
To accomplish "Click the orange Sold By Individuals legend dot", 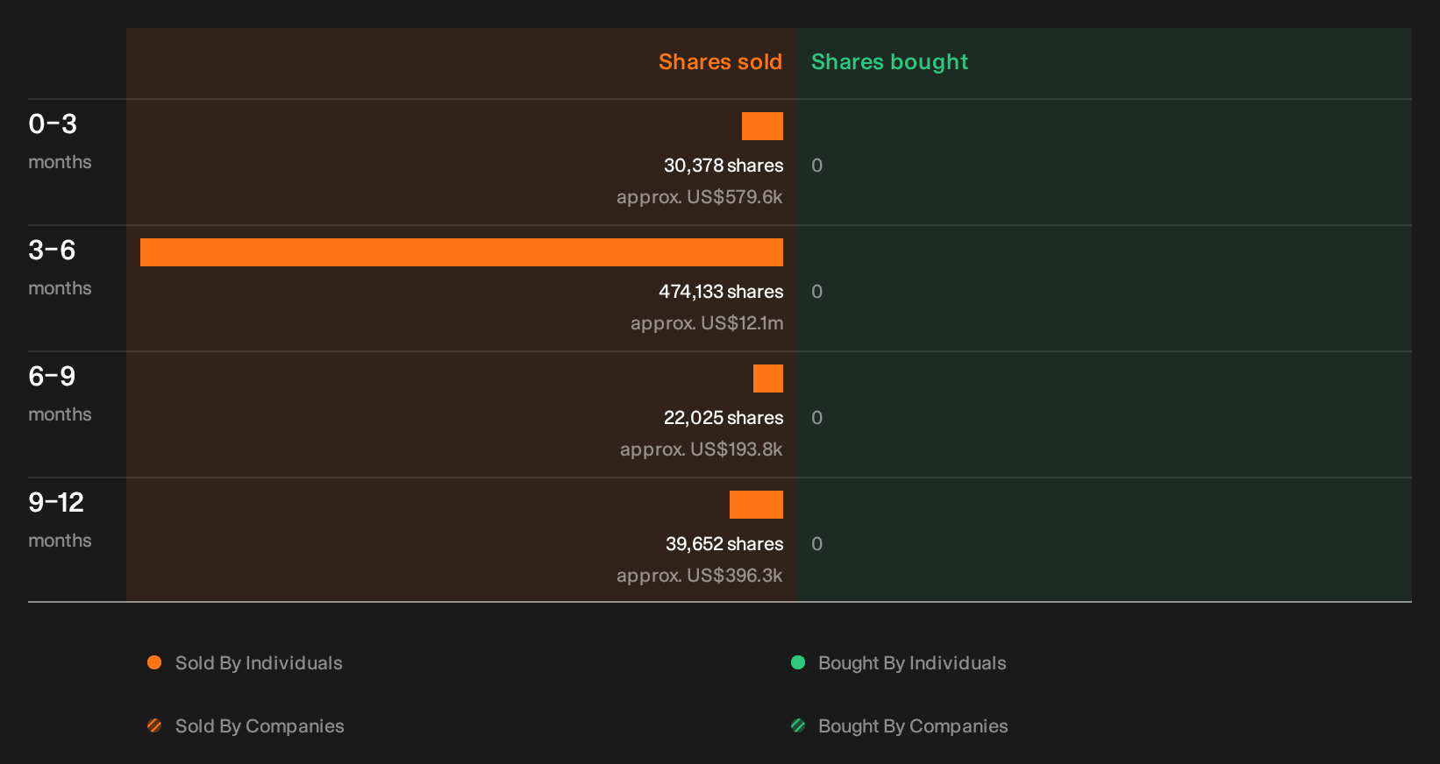I will (x=154, y=662).
